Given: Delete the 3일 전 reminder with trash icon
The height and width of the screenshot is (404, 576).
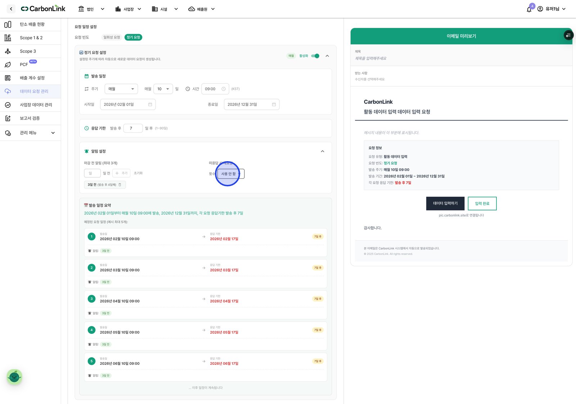Looking at the screenshot, I should (120, 185).
